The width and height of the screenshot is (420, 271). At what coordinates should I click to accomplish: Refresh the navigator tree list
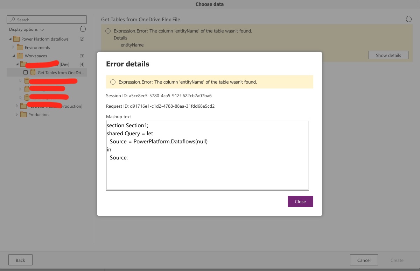coord(83,29)
